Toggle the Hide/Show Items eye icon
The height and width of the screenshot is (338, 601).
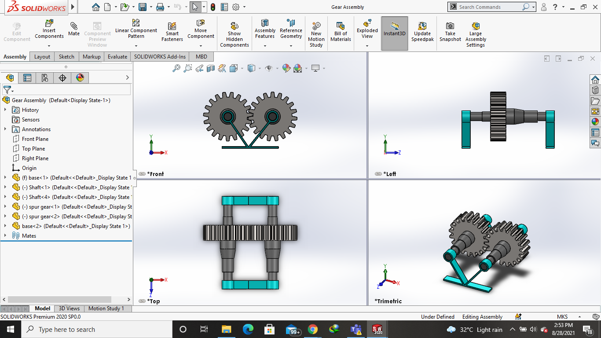[268, 68]
